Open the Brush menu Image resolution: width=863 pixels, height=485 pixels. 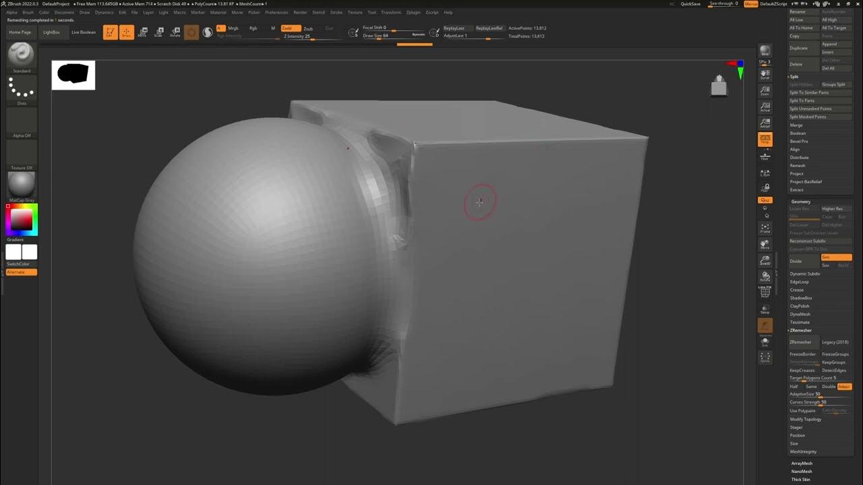click(x=28, y=12)
